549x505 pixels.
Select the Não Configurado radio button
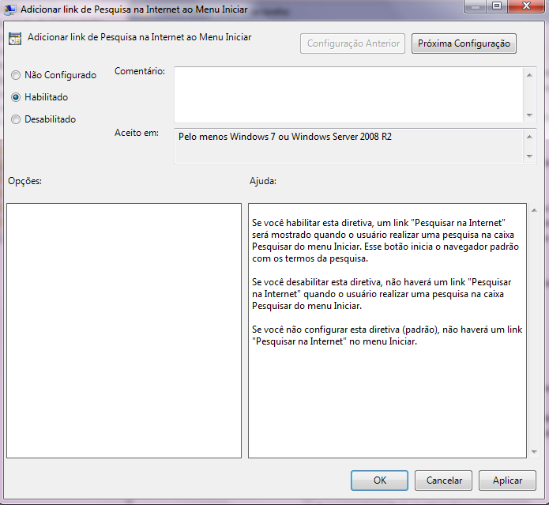tap(16, 75)
